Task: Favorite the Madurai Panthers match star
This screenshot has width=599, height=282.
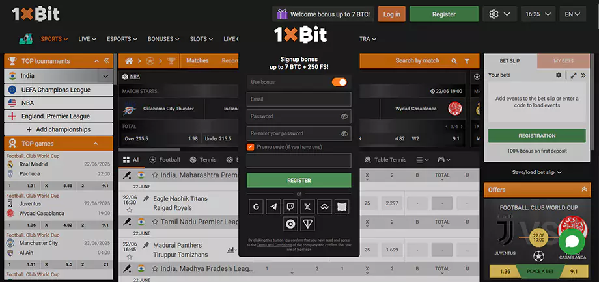Action: pos(130,257)
